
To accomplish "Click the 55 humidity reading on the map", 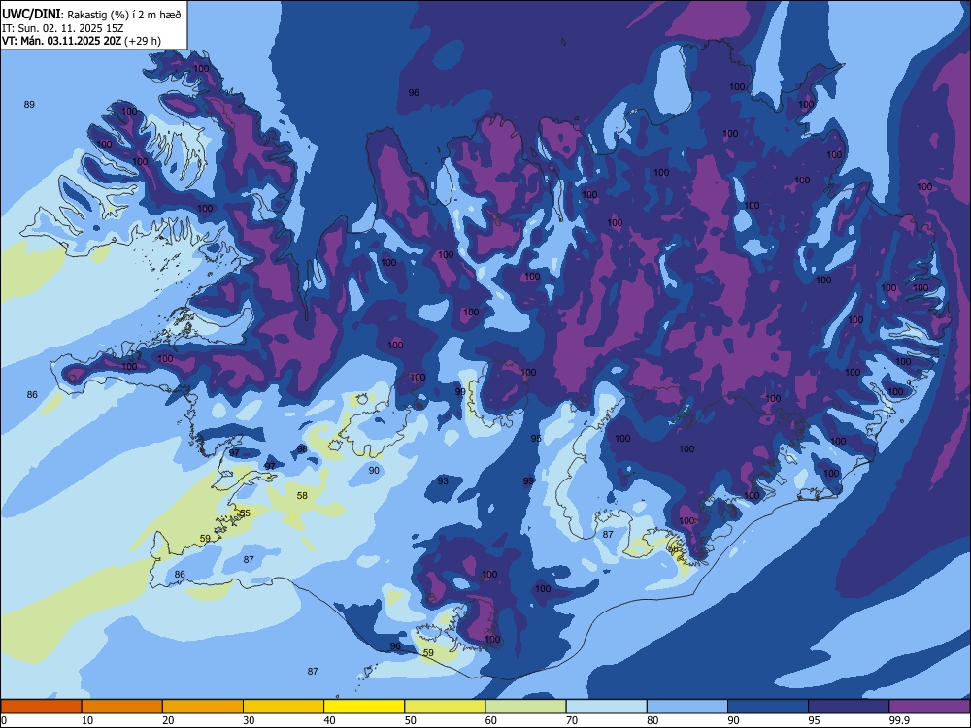I will 245,513.
